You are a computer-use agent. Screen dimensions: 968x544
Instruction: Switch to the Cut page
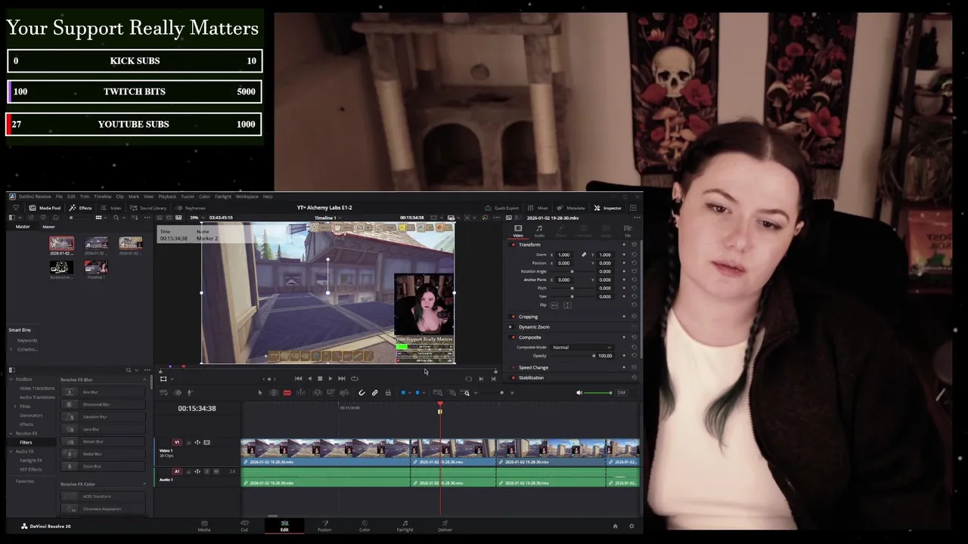244,526
